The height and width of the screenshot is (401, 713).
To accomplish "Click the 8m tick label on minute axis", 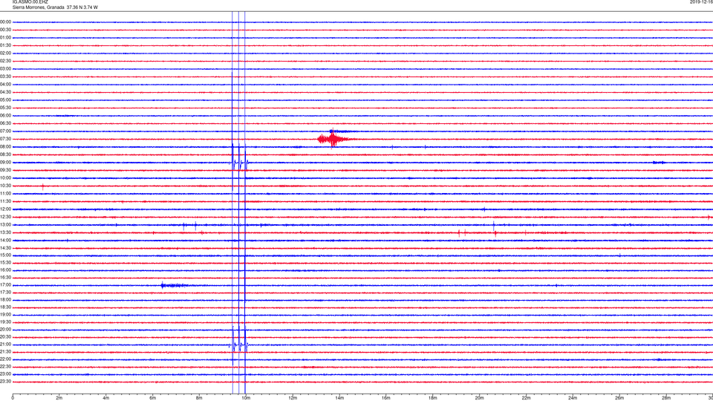I will 199,398.
